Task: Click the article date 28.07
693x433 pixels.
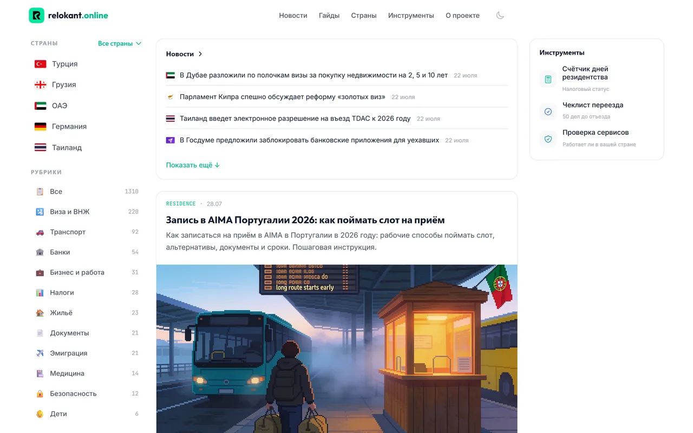Action: (x=214, y=204)
